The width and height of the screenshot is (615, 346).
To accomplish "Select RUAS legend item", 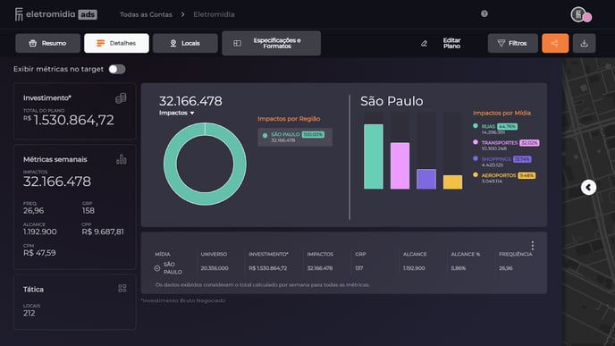I will 495,129.
